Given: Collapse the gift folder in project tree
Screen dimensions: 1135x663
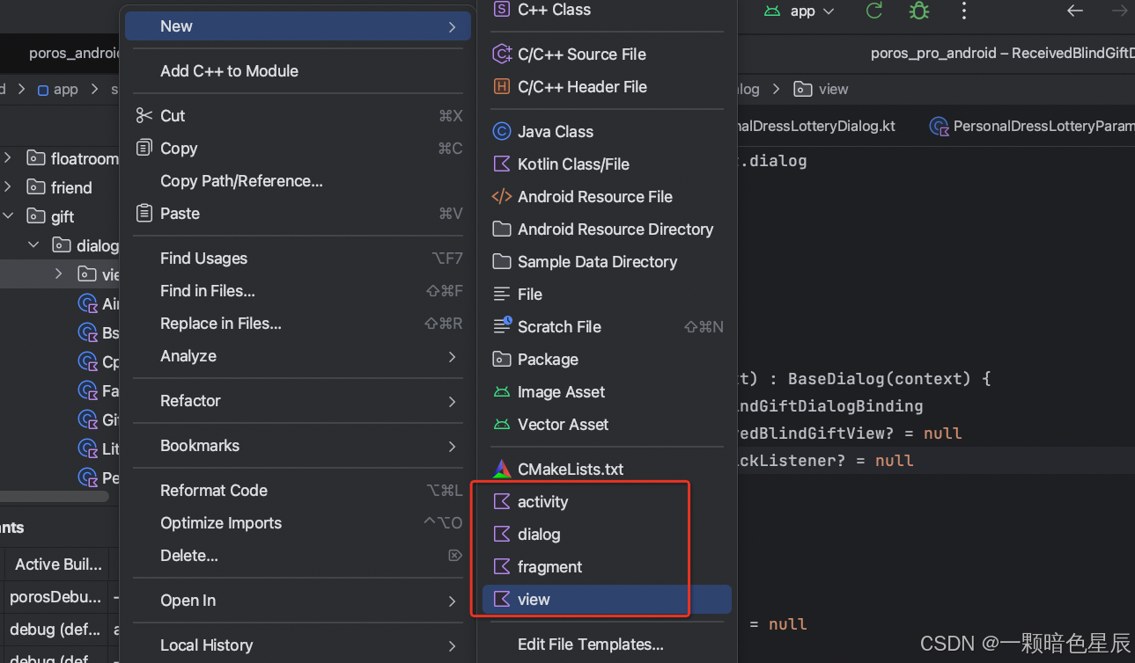Looking at the screenshot, I should [x=8, y=216].
